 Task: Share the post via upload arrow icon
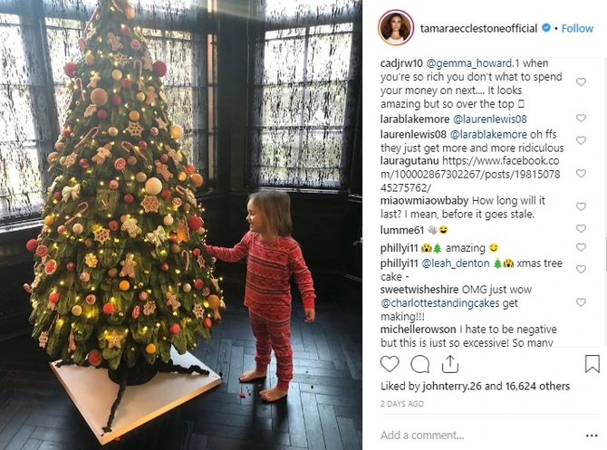coord(450,364)
